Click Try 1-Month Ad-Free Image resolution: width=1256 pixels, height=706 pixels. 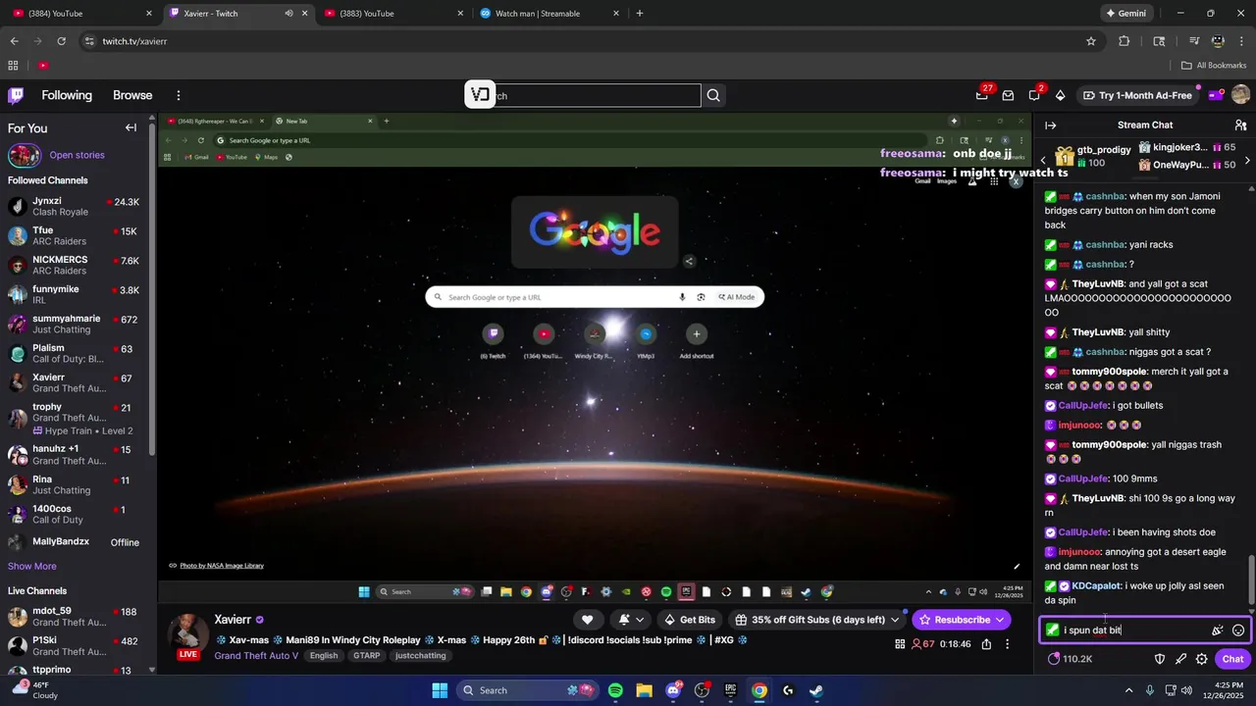pyautogui.click(x=1137, y=95)
